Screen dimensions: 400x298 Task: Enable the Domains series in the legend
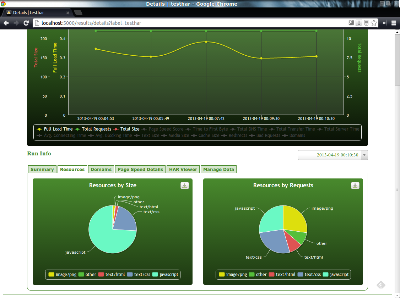294,136
